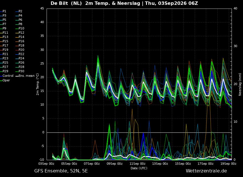This screenshot has height=177, width=243.
Task: Select the Ens. mean legend entry
Action: click(25, 76)
